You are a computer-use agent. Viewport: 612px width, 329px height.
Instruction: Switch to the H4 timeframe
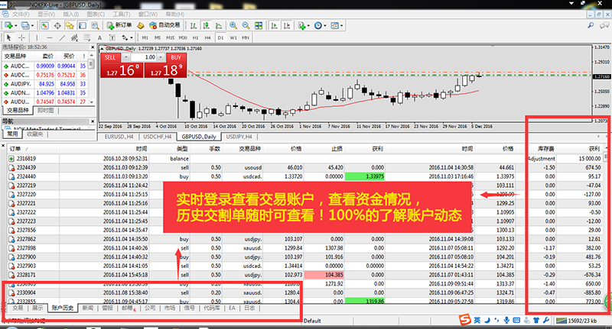pos(207,37)
